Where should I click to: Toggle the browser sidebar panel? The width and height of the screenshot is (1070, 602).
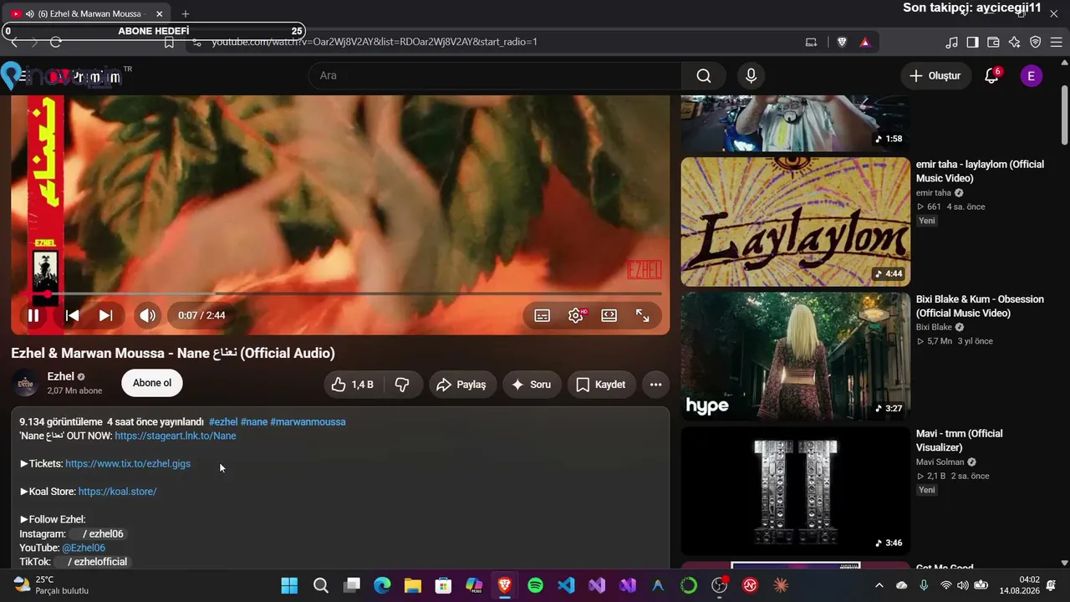click(x=972, y=42)
